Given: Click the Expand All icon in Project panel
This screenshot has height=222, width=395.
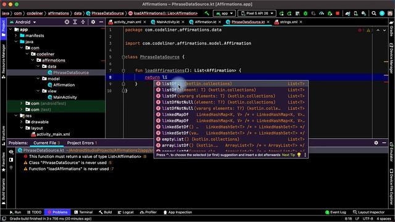Looking at the screenshot, I should [75, 22].
